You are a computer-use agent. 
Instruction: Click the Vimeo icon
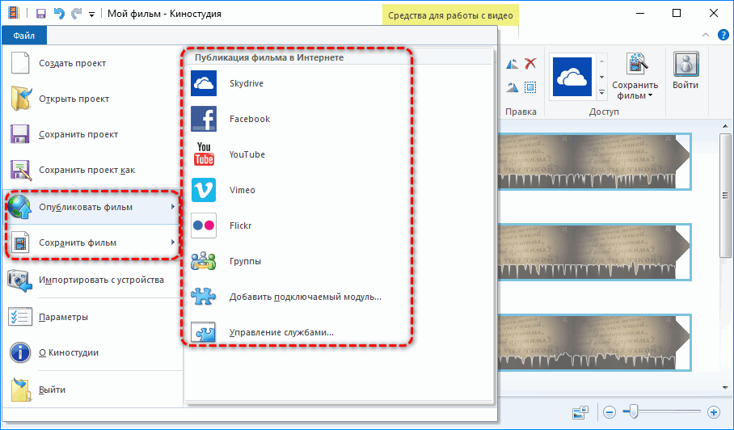click(x=204, y=190)
